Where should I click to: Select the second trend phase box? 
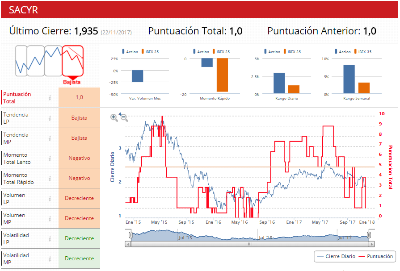click(x=36, y=61)
